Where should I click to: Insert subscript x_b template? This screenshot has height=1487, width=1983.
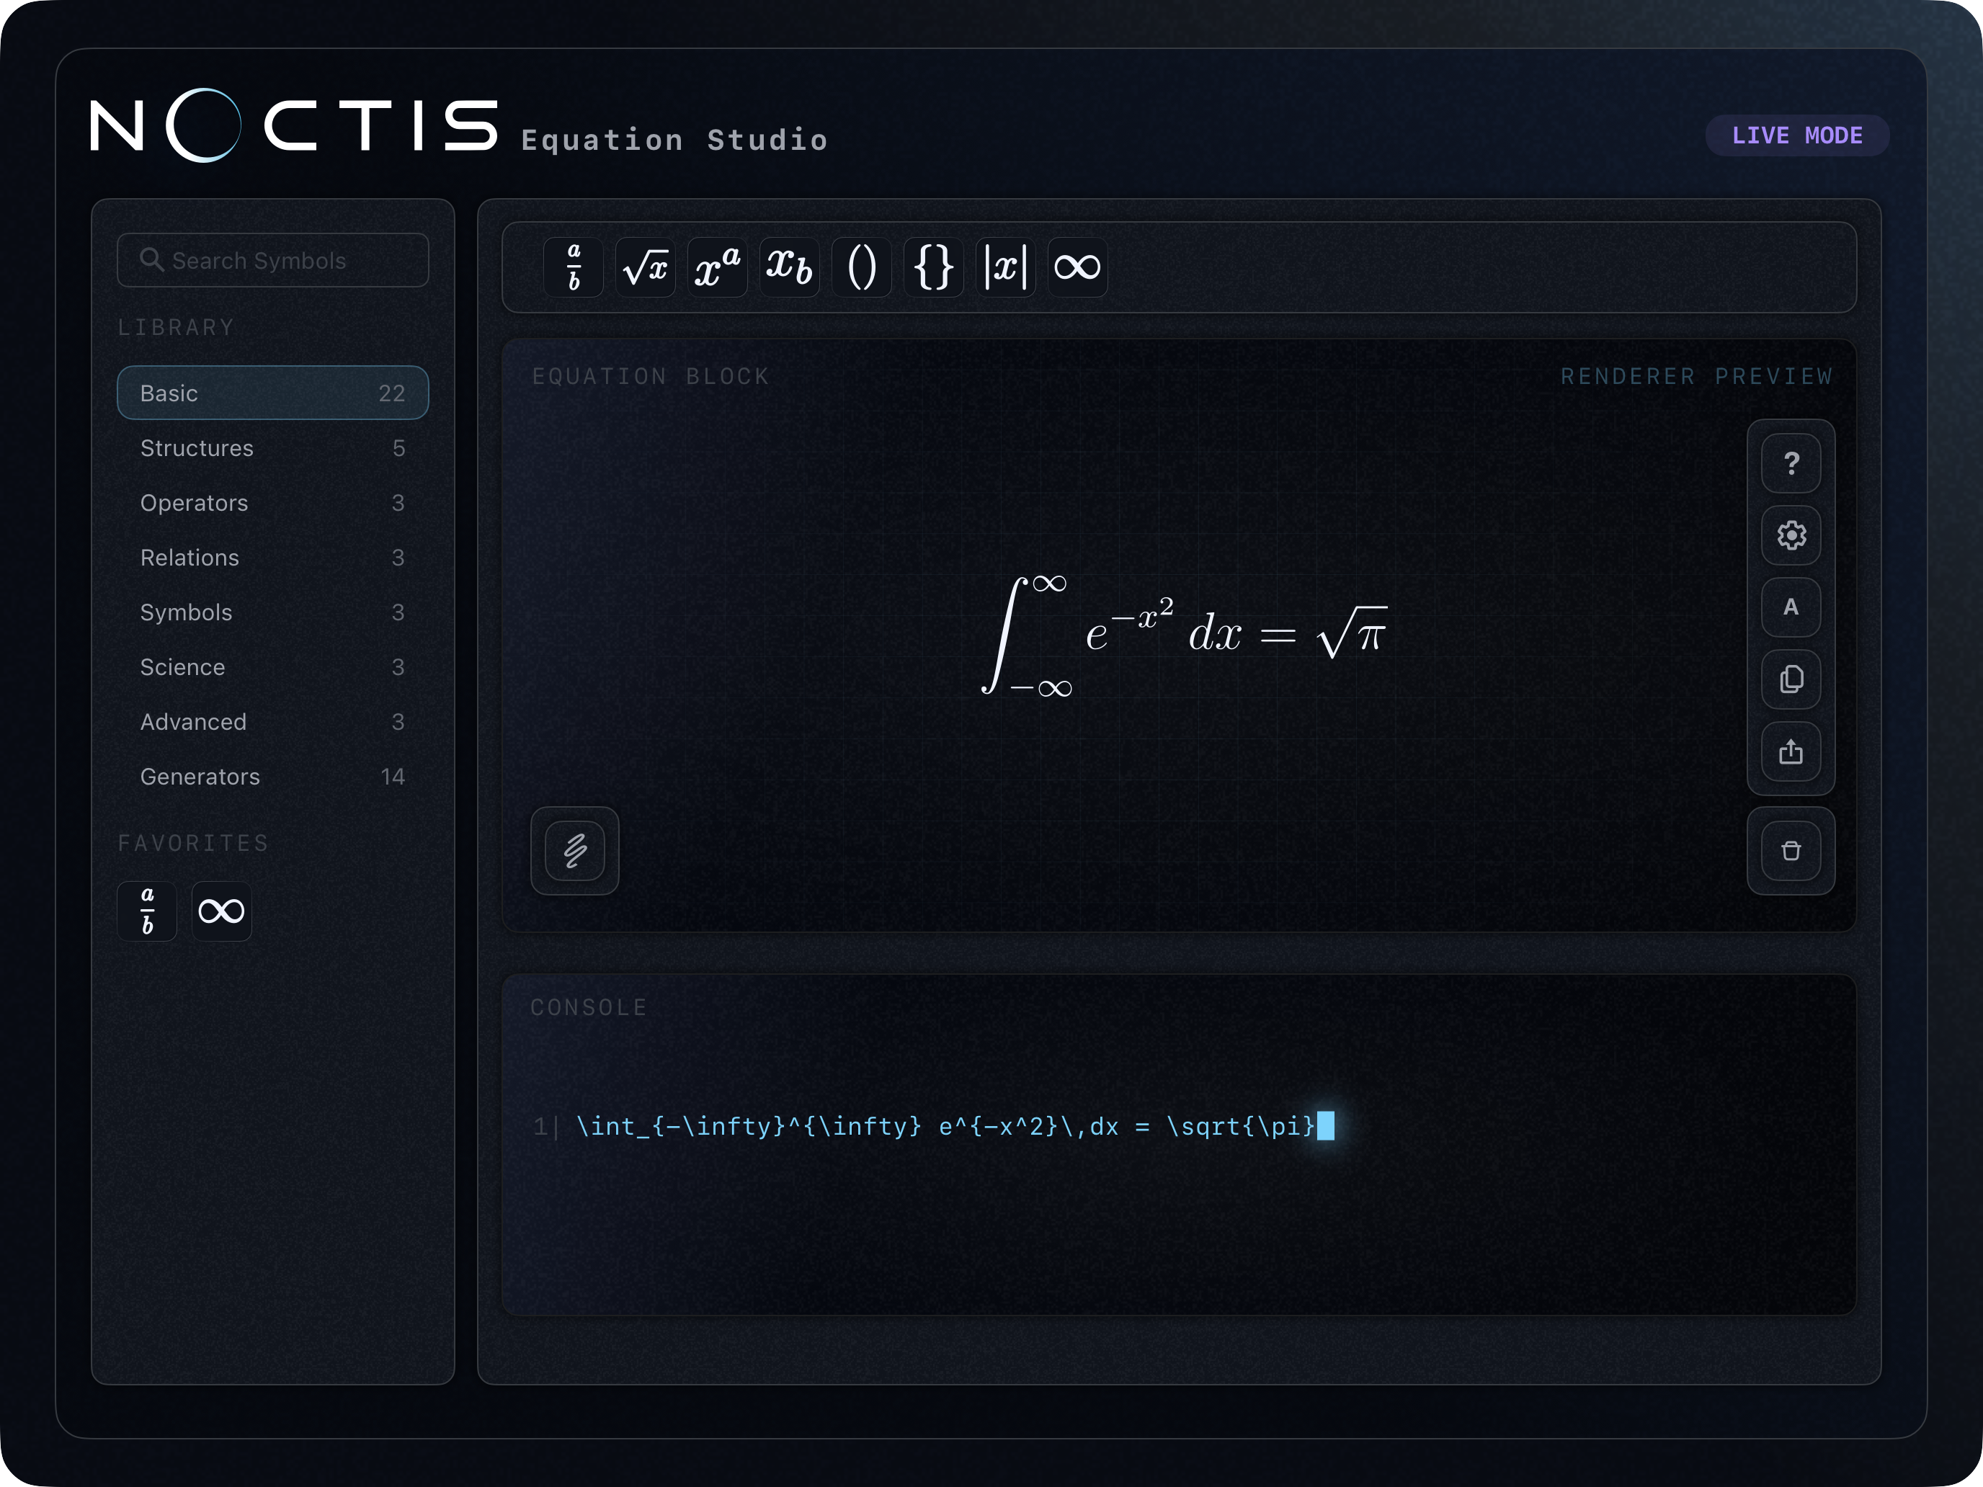click(790, 267)
